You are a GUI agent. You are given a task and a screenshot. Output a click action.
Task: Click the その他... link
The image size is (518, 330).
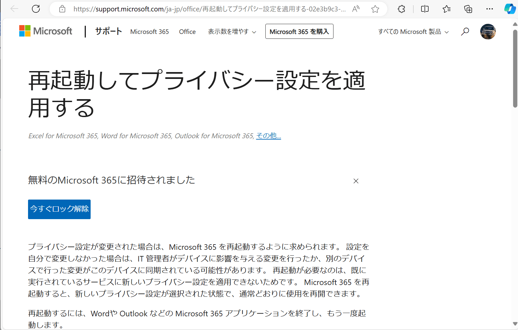(269, 136)
